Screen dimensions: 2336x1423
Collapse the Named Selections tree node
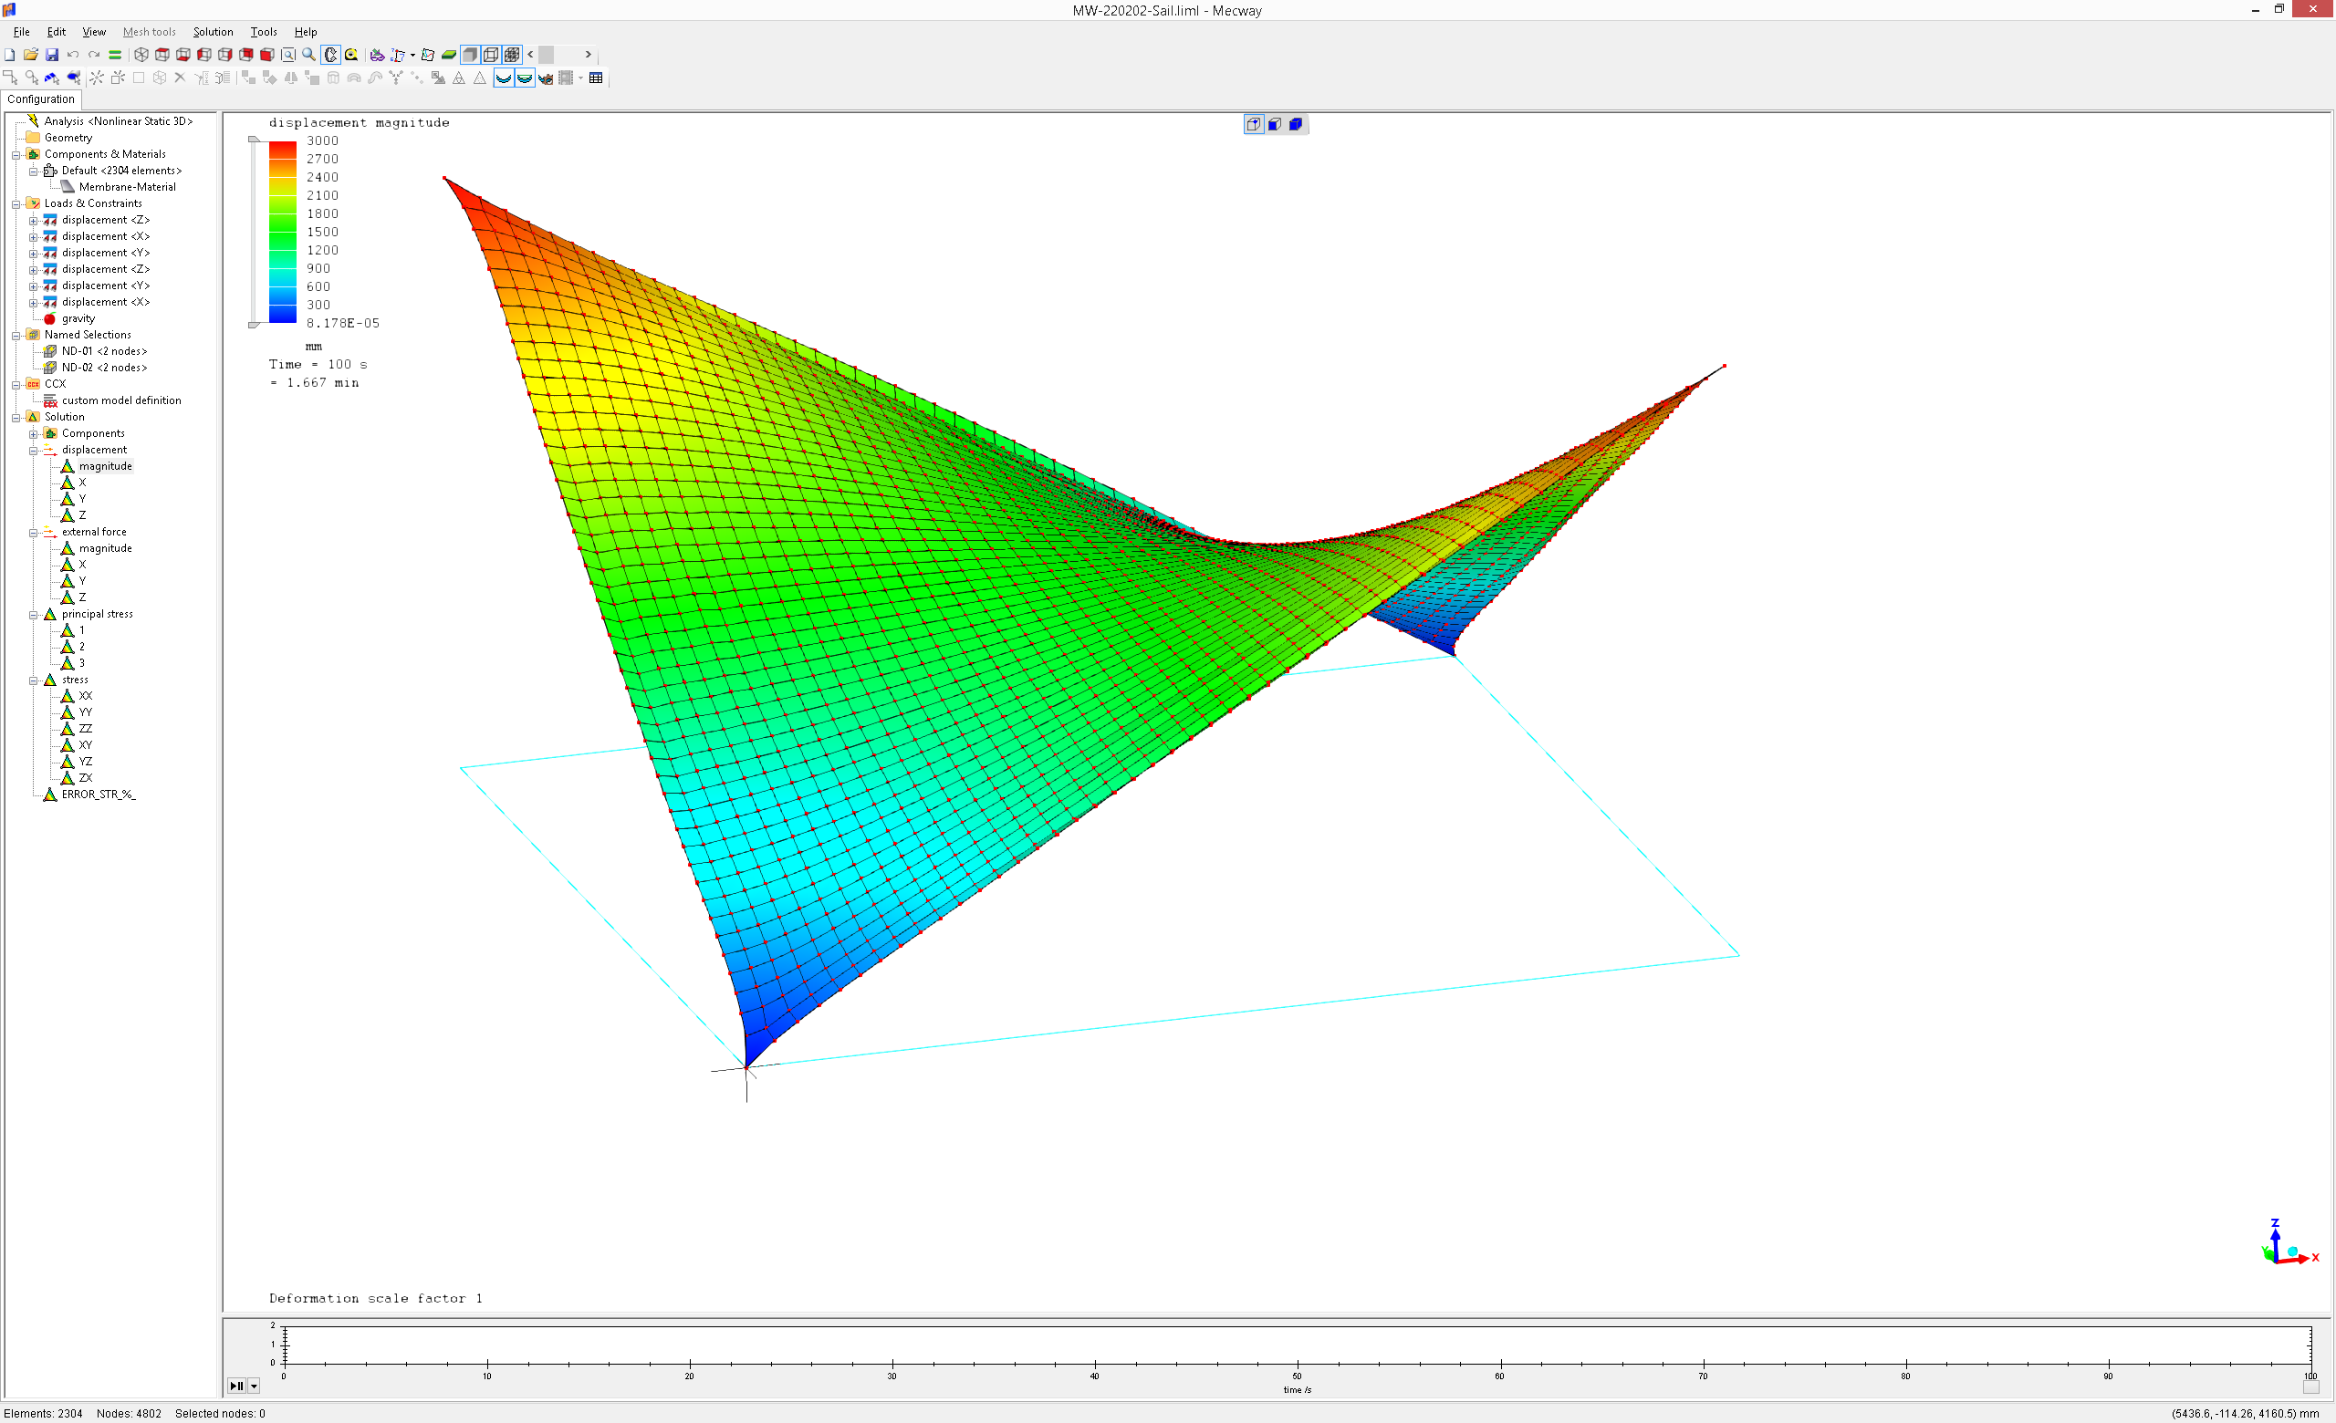[x=16, y=336]
